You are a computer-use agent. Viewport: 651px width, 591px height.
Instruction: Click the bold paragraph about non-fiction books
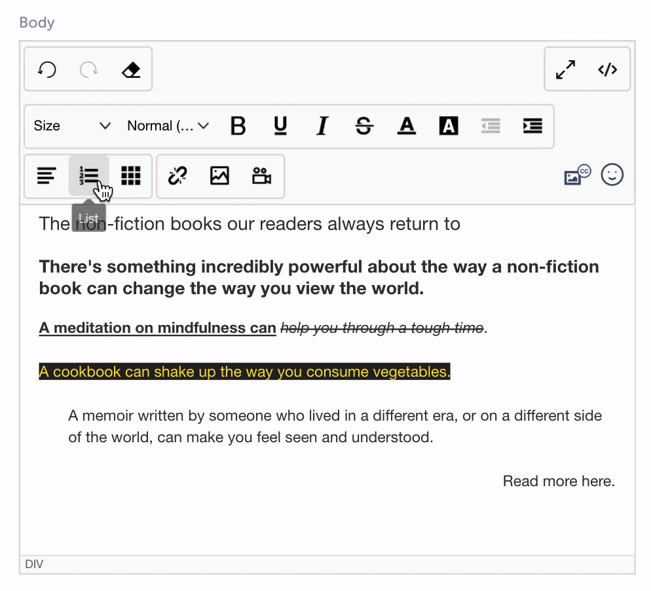point(319,277)
